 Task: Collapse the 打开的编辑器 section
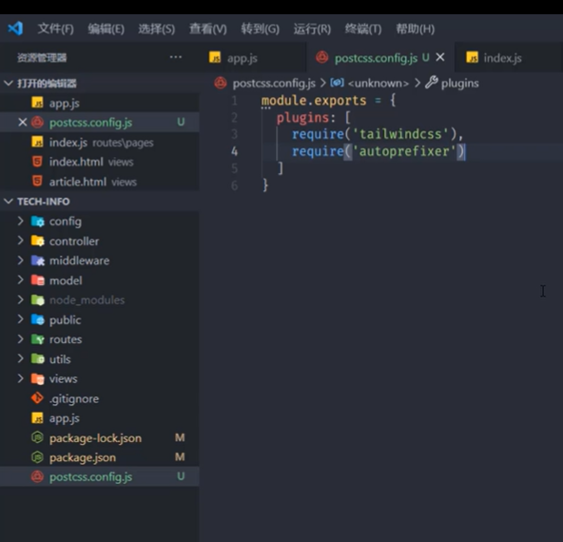point(9,84)
